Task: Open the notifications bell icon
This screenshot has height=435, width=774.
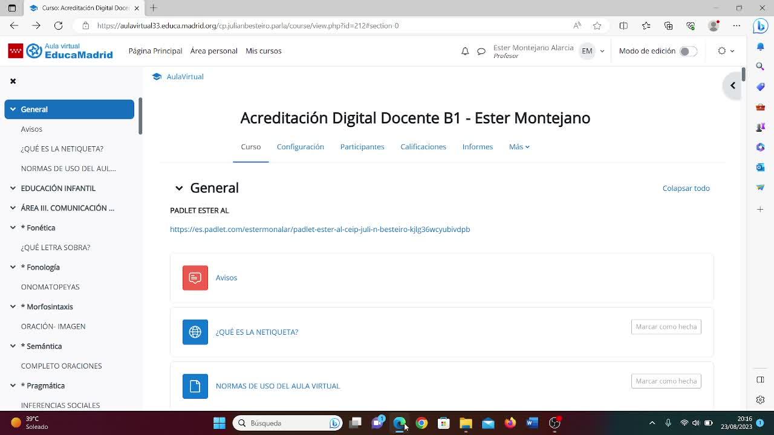Action: click(x=465, y=51)
